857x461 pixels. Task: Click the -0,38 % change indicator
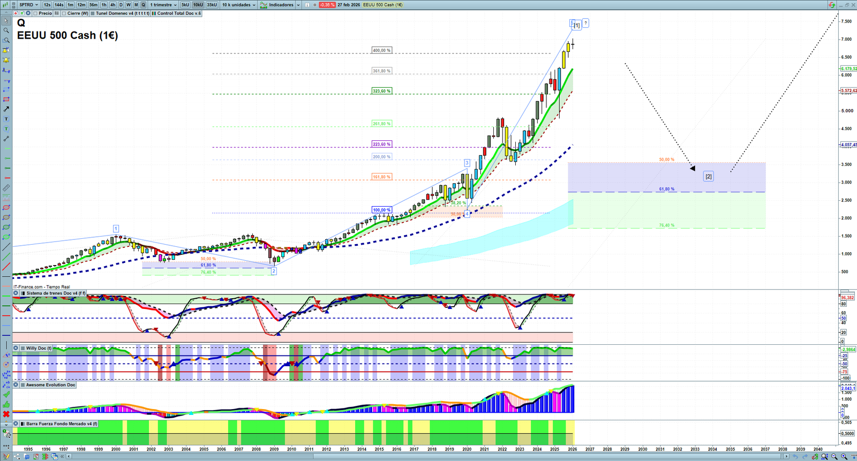pos(327,5)
